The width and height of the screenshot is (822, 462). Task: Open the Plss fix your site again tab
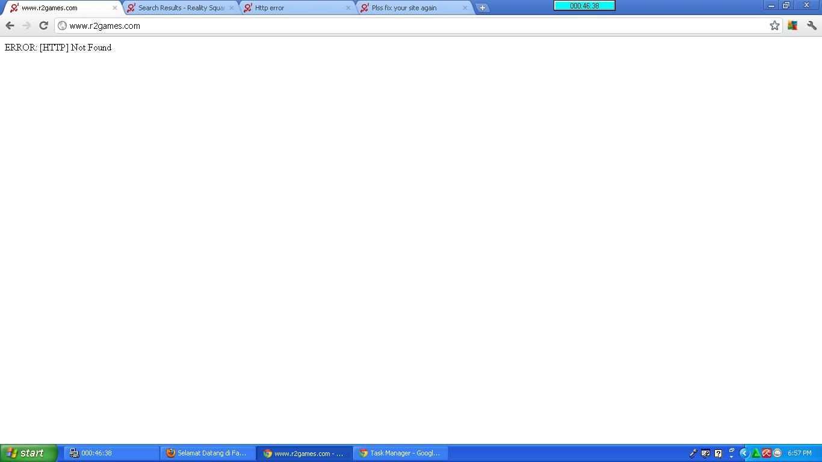412,8
